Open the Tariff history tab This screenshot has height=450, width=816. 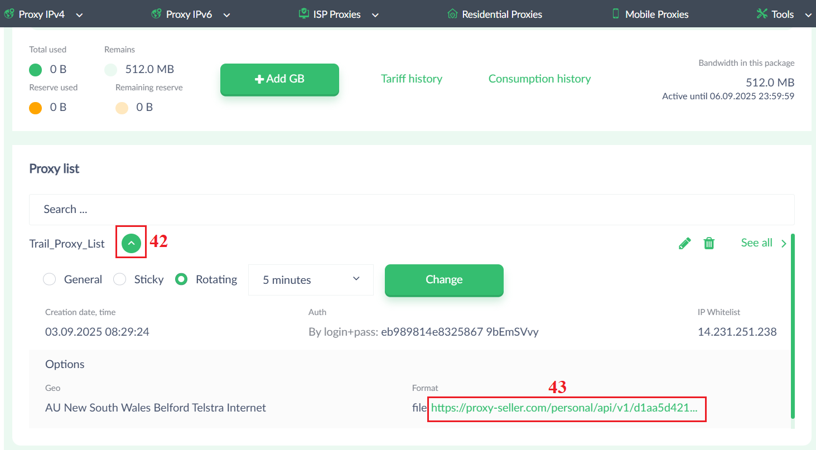pyautogui.click(x=412, y=79)
